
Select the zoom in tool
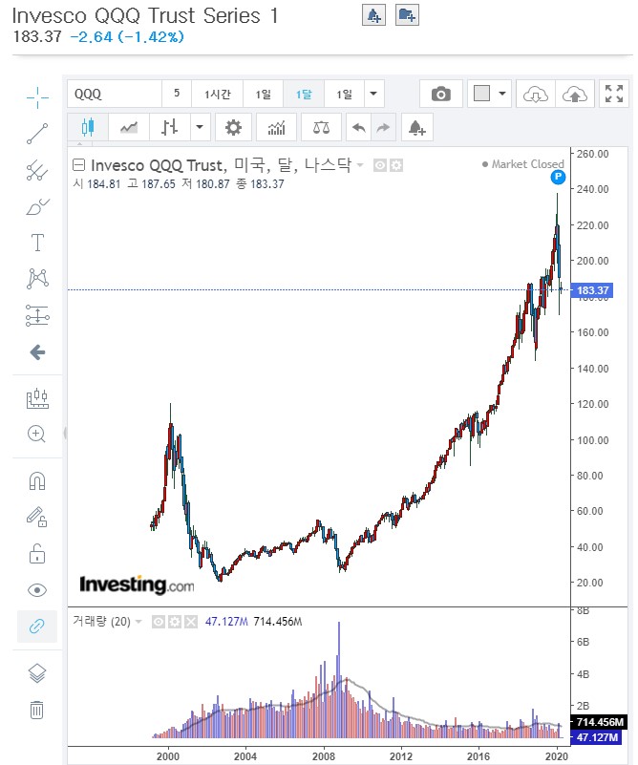[37, 434]
